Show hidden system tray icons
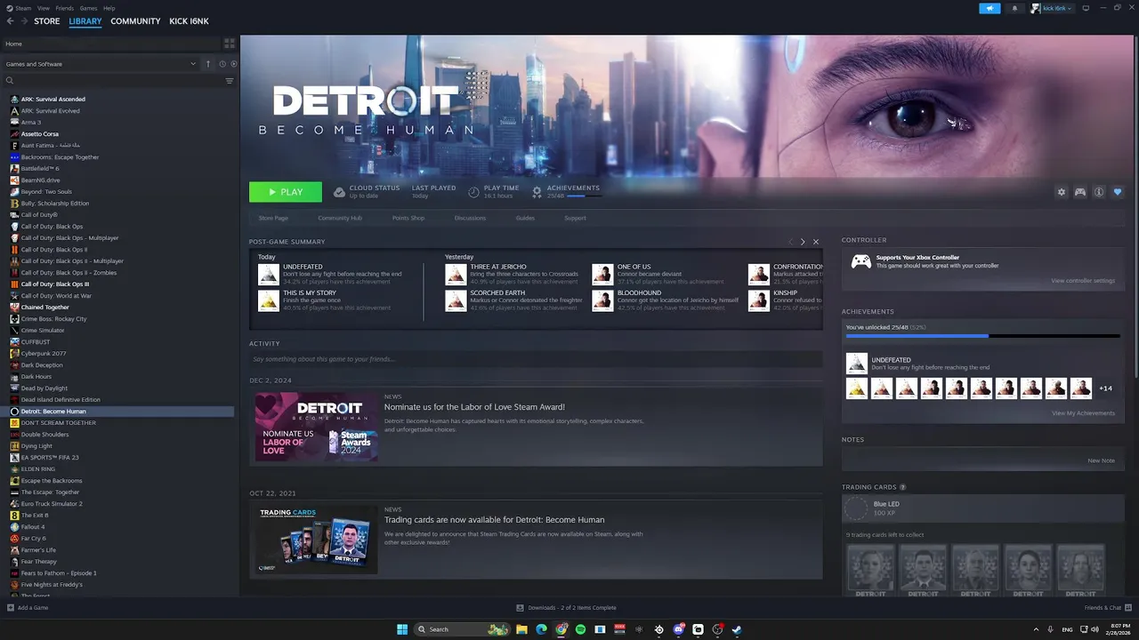This screenshot has width=1139, height=640. [x=1038, y=629]
